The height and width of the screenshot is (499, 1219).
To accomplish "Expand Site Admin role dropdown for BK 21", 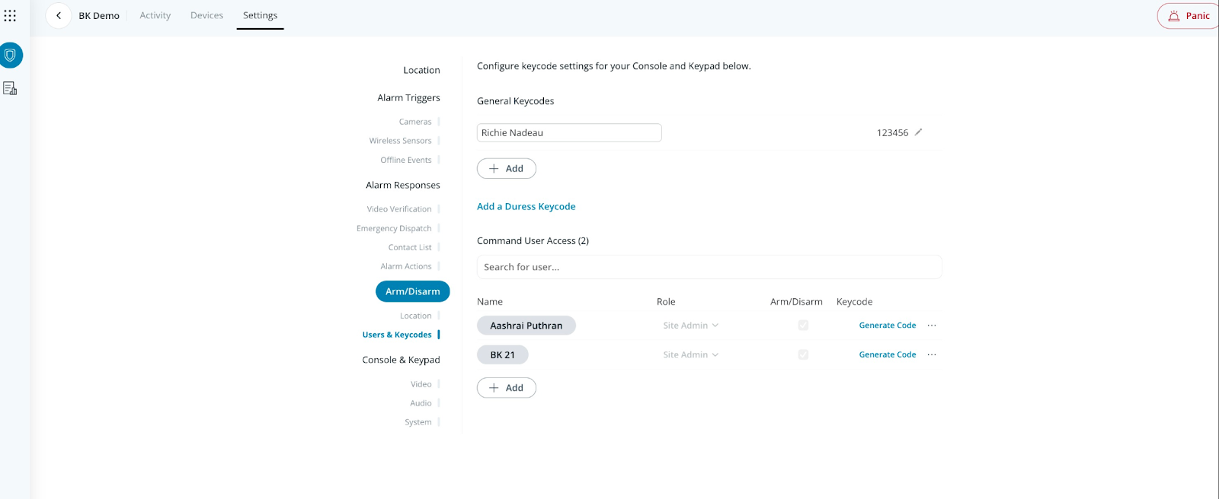I will tap(690, 354).
